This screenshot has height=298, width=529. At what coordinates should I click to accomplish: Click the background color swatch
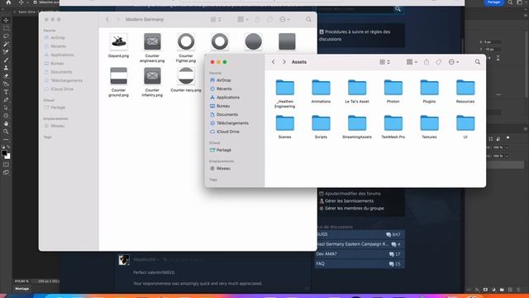coord(7,156)
